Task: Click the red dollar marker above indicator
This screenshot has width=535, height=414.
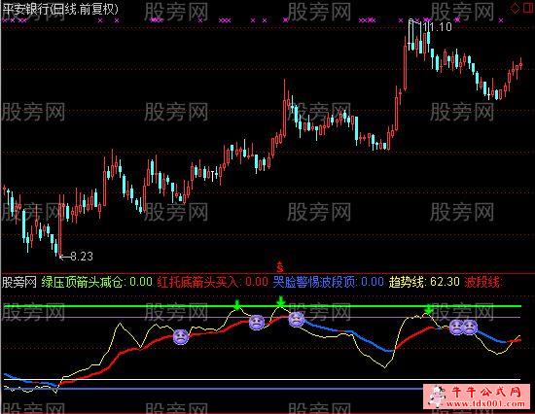Action: 280,266
